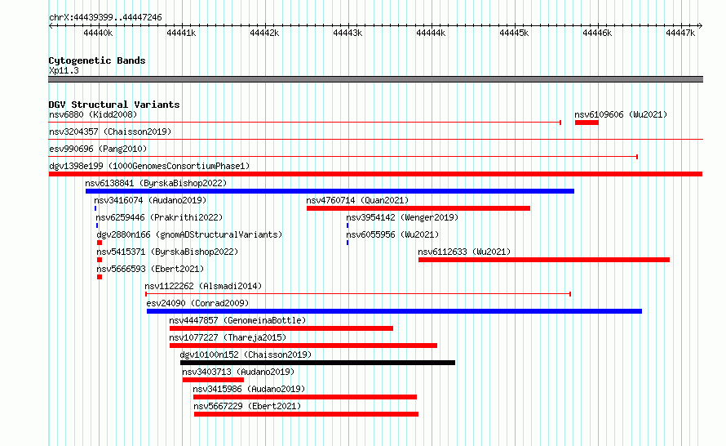The image size is (726, 446).
Task: Click the nsv4760714 (Quan2021) red bar
Action: 418,208
